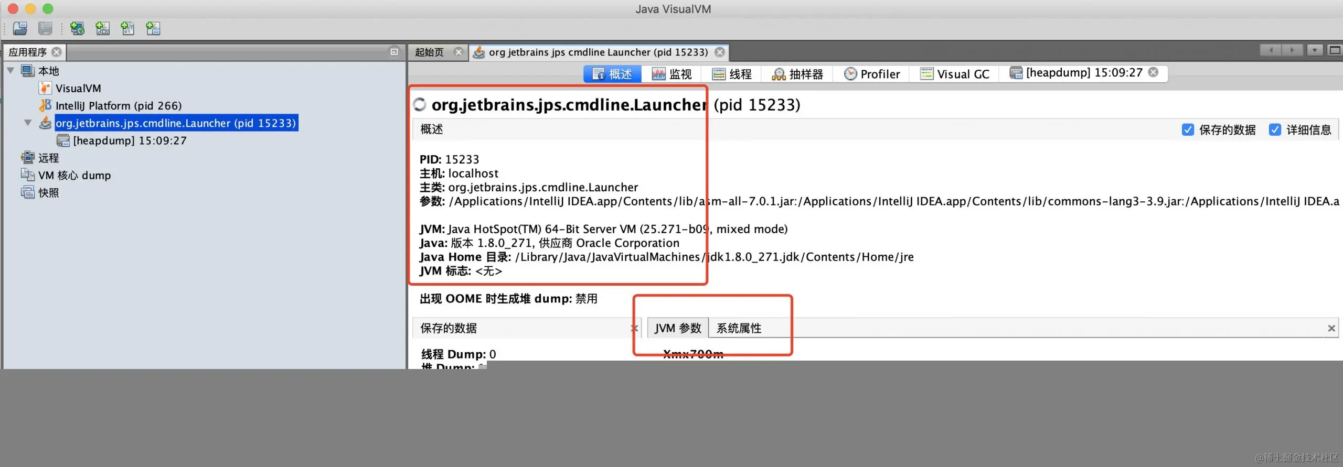The image size is (1343, 467).
Task: Click the heapdump icon in the tree
Action: click(63, 140)
